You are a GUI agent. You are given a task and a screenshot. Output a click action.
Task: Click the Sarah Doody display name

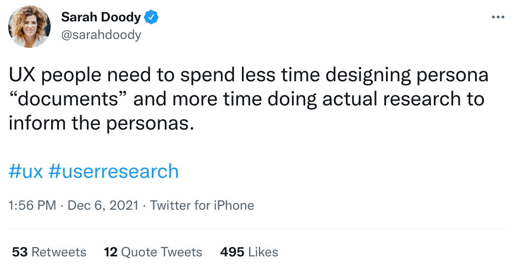[x=101, y=17]
